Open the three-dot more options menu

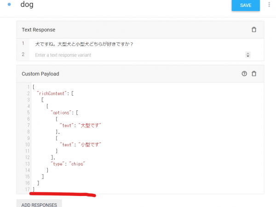coord(269,5)
